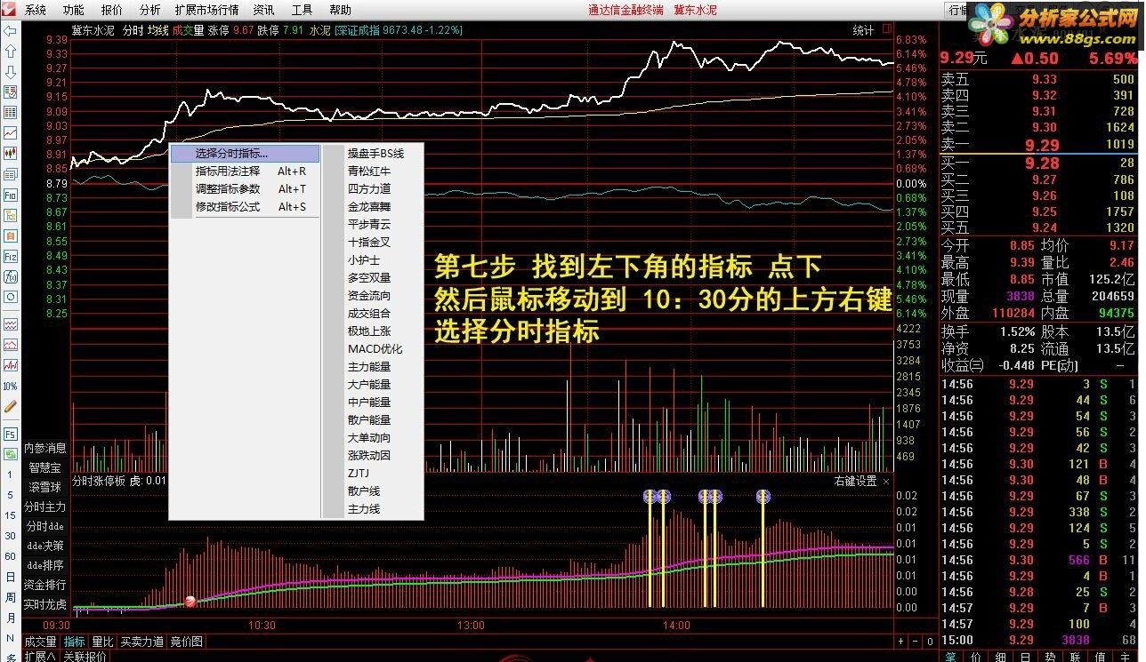Choose 修改指标公式 in the context menu
The height and width of the screenshot is (662, 1146).
(245, 207)
